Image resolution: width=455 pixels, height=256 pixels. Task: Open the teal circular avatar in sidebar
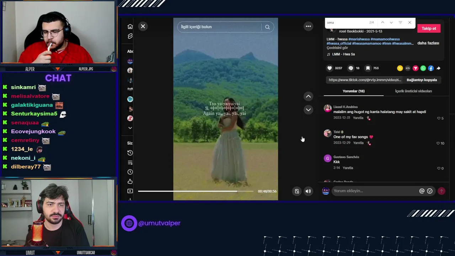point(130,99)
